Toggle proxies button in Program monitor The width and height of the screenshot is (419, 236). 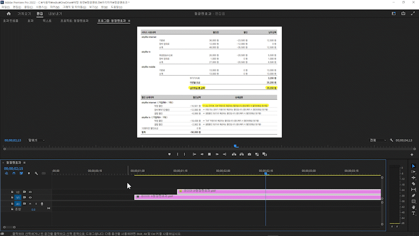pos(264,154)
